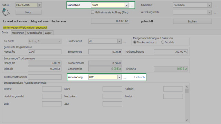Screen dimensions: 221x124
Task: Expand the zur Sorte dropdown
Action: pyautogui.click(x=59, y=41)
